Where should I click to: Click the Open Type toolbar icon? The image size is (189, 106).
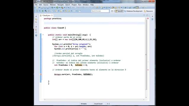113,8
